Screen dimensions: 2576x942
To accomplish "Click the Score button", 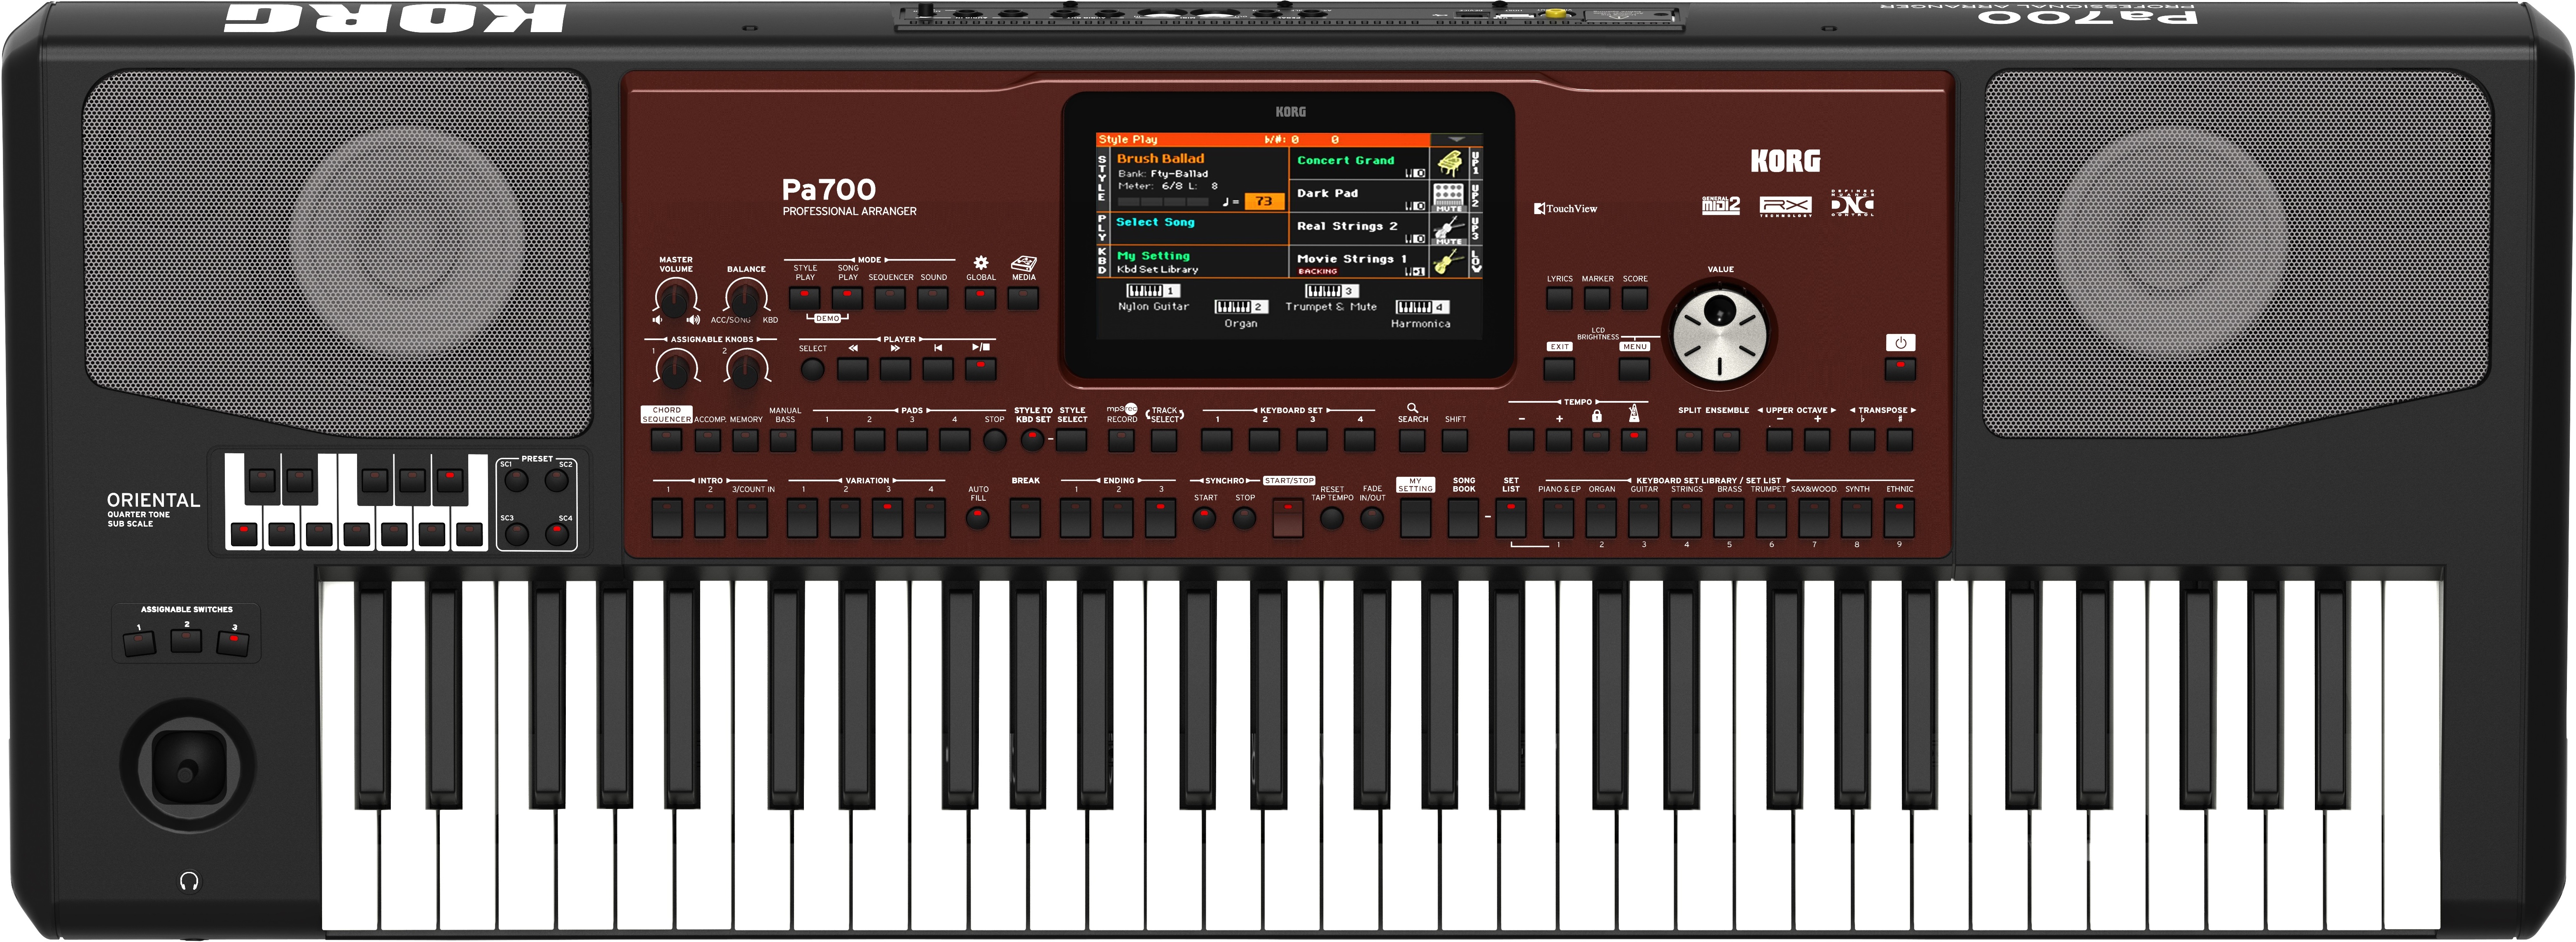I will [x=1634, y=298].
